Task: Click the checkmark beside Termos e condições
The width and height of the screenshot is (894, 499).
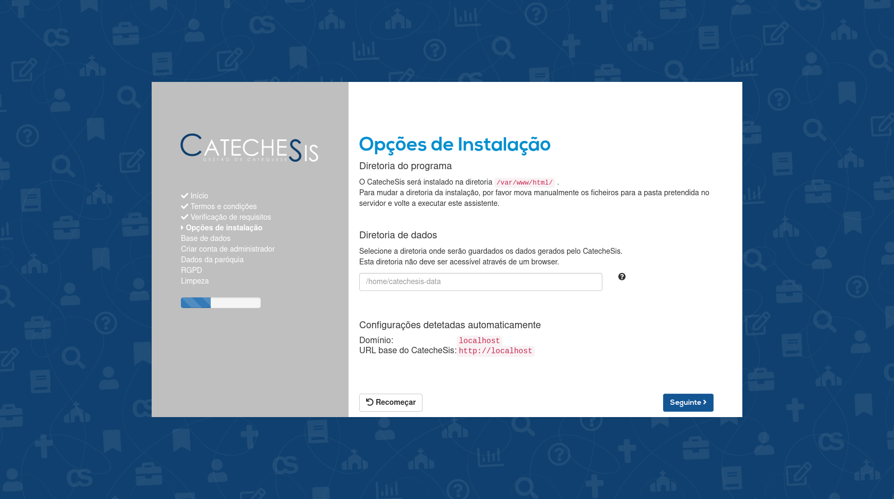Action: click(184, 206)
